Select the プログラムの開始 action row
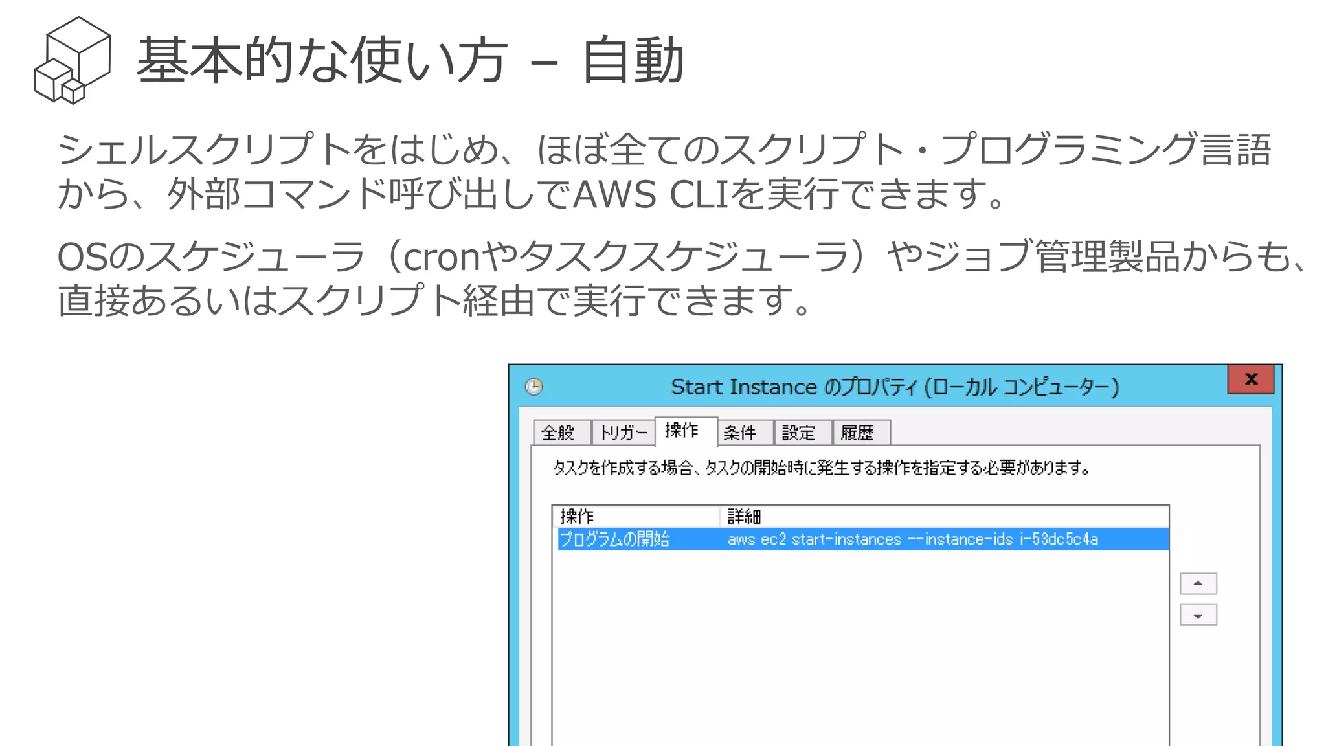1326x746 pixels. click(863, 539)
